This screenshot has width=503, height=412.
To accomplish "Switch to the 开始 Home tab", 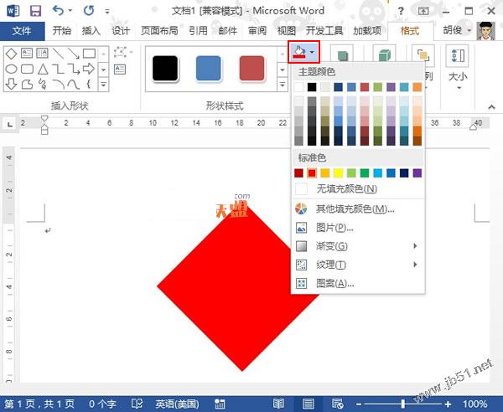I will pos(61,31).
